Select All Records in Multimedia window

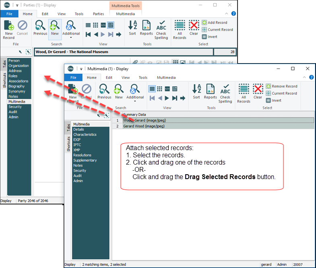pyautogui.click(x=244, y=93)
